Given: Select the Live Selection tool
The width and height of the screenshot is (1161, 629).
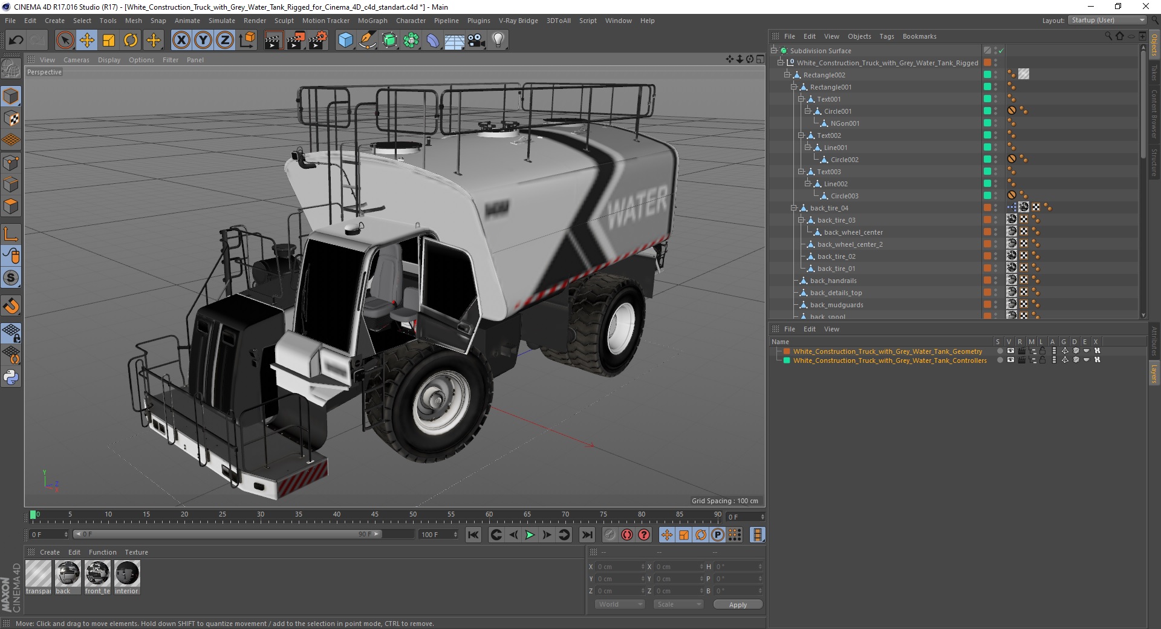Looking at the screenshot, I should [x=65, y=41].
